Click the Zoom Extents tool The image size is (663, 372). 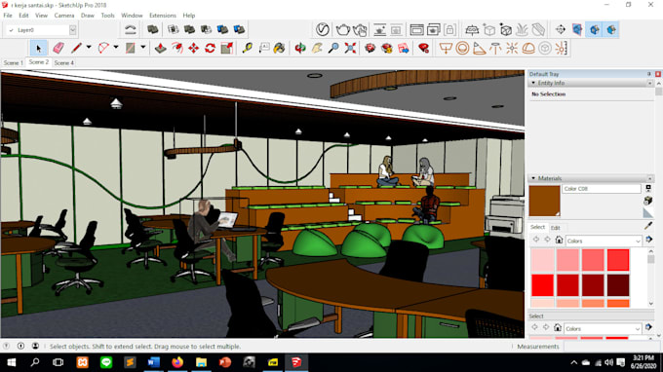[350, 48]
